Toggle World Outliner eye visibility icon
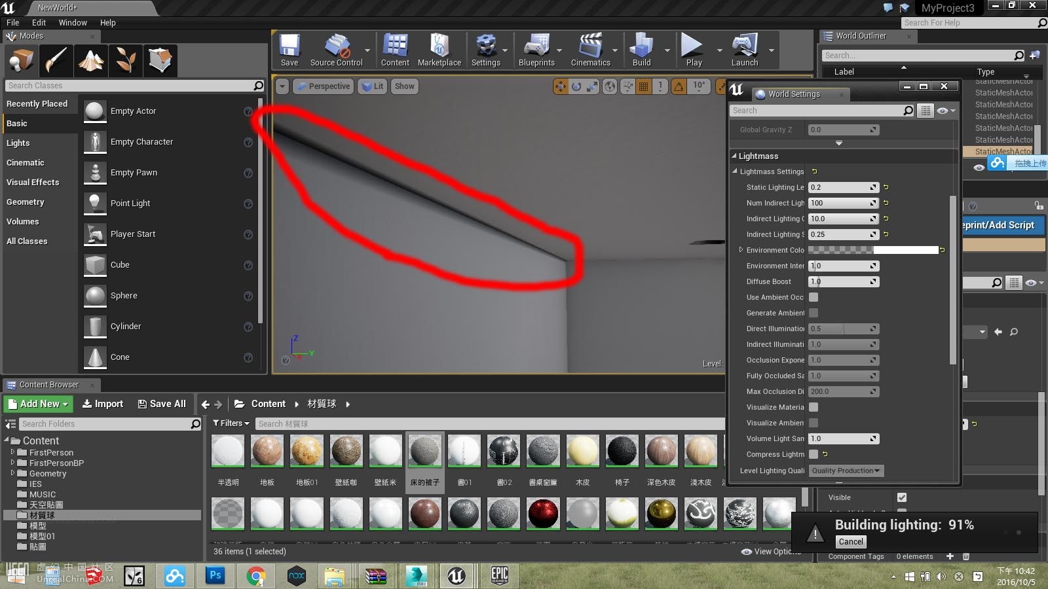This screenshot has width=1048, height=589. [x=979, y=168]
